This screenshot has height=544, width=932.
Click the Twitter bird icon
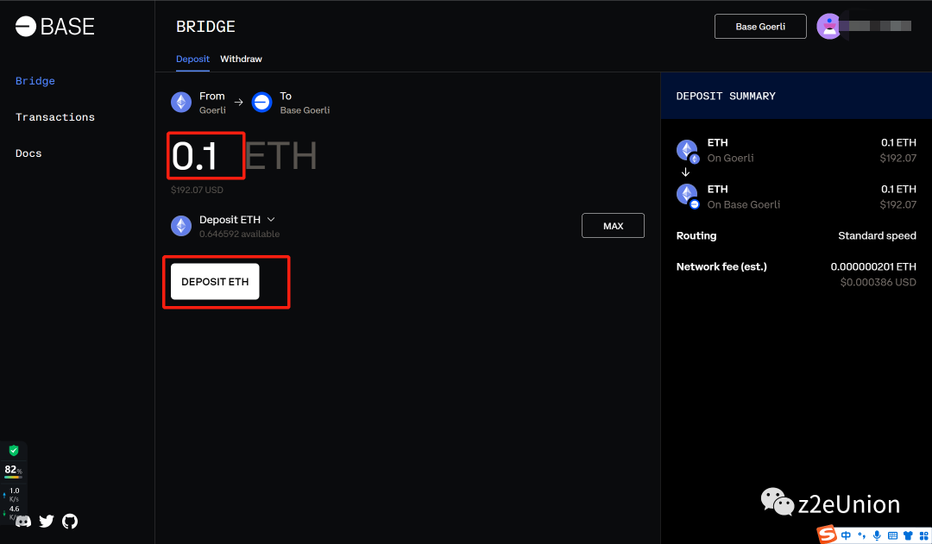[46, 521]
